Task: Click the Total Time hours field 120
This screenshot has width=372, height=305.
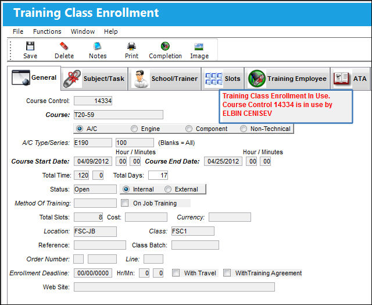Action: click(81, 175)
